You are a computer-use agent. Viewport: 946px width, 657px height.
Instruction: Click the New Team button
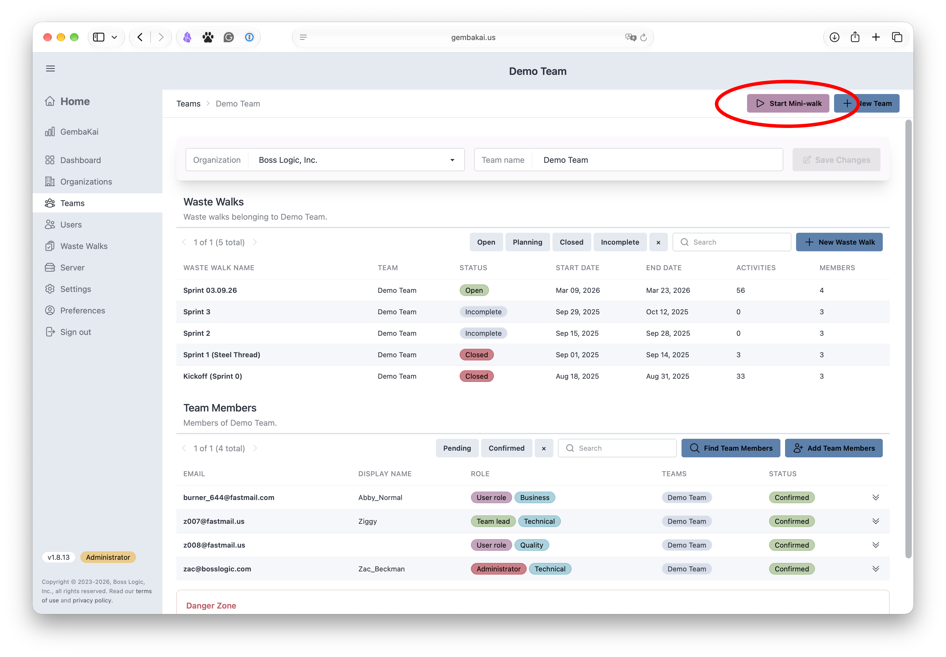click(x=866, y=103)
